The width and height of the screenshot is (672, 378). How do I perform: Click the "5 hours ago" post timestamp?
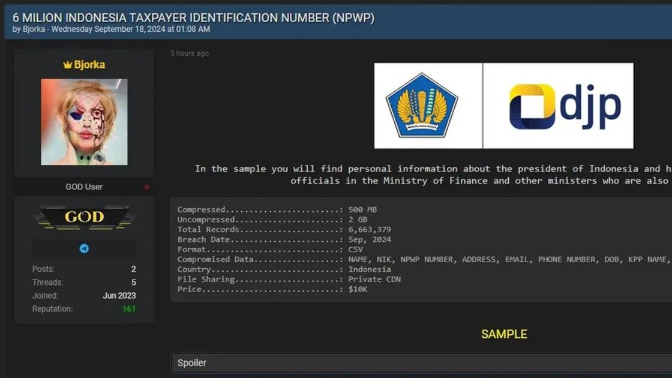click(190, 53)
